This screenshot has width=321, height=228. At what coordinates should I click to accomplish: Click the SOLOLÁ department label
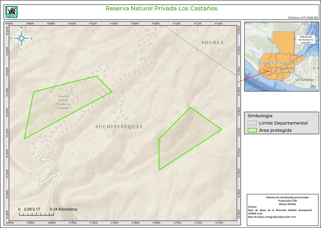click(x=212, y=42)
